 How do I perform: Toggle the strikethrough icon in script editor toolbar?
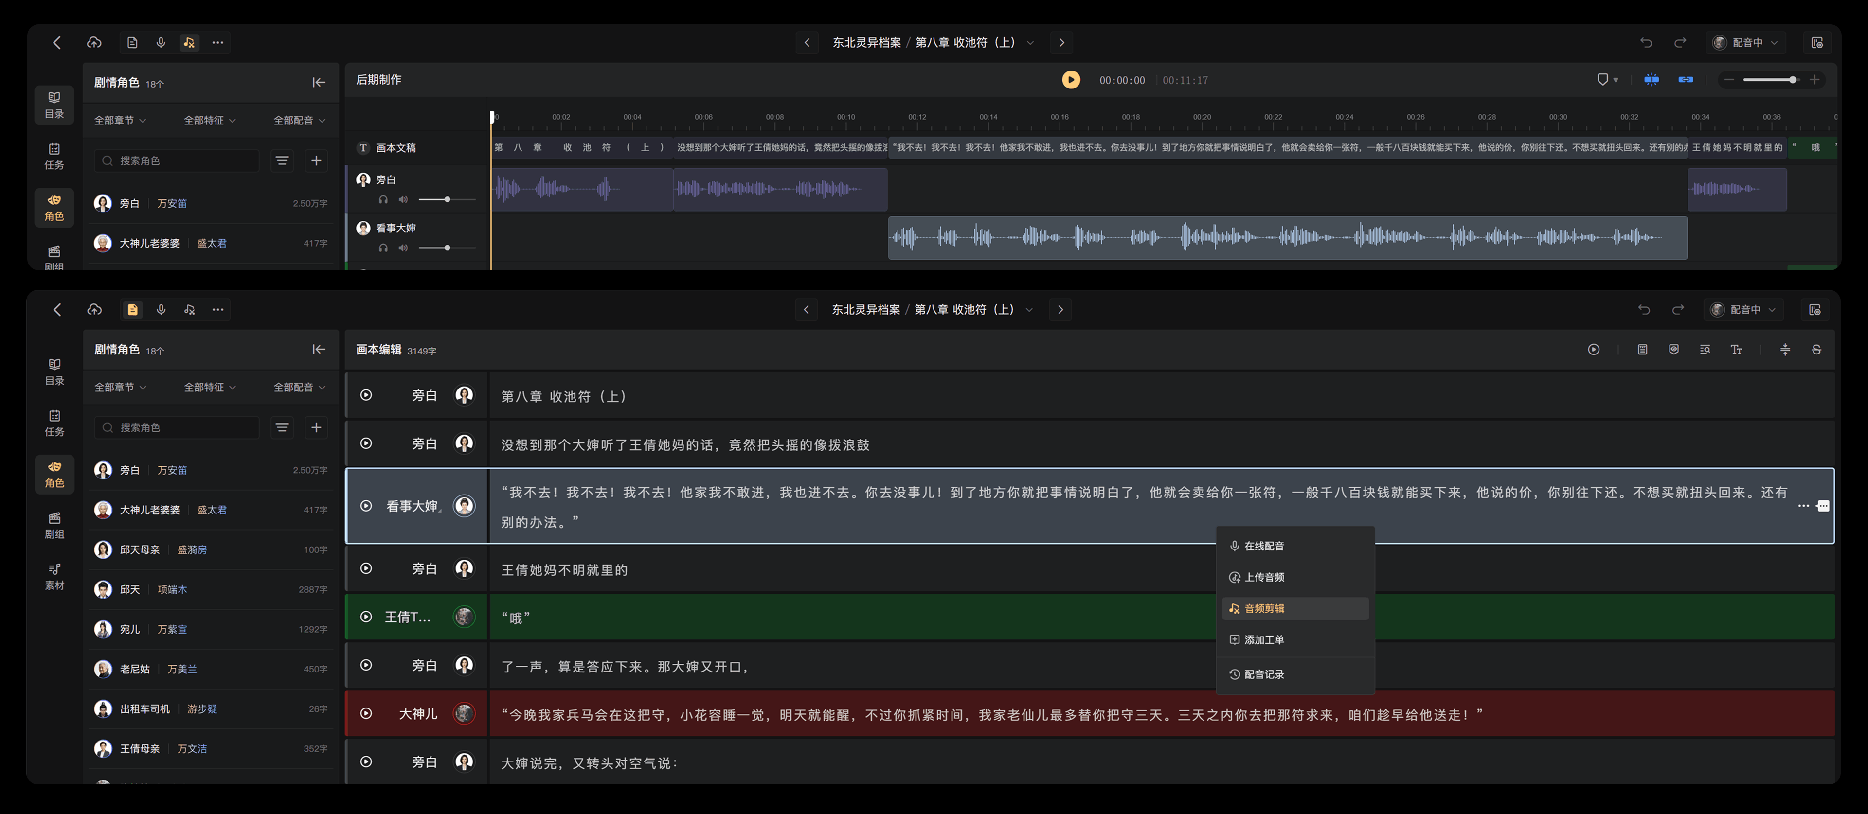pos(1816,349)
